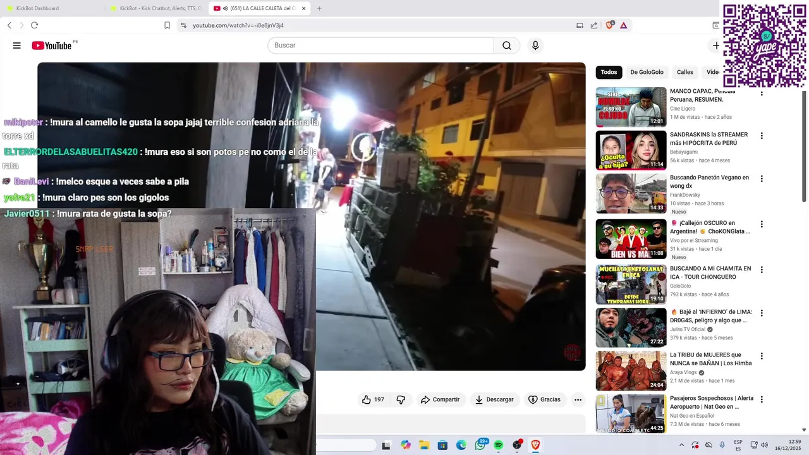
Task: Click the Buscar search field
Action: pyautogui.click(x=380, y=45)
